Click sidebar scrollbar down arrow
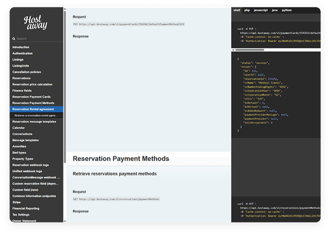 [x=65, y=221]
